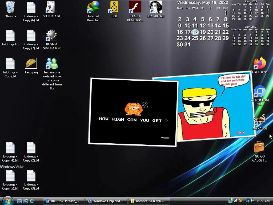
Task: Launch the SO LIT!! AIRE solitaire shortcut
Action: tap(52, 10)
